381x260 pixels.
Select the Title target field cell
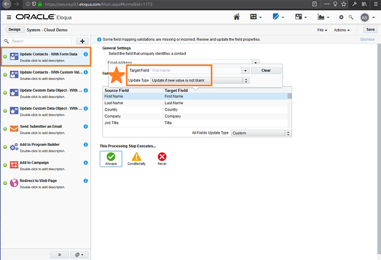225,123
